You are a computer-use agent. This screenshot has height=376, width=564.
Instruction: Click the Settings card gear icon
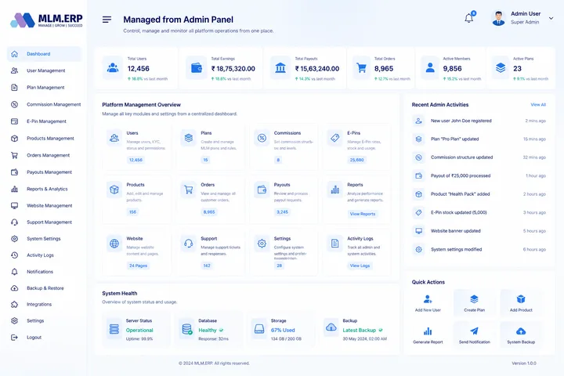[262, 244]
